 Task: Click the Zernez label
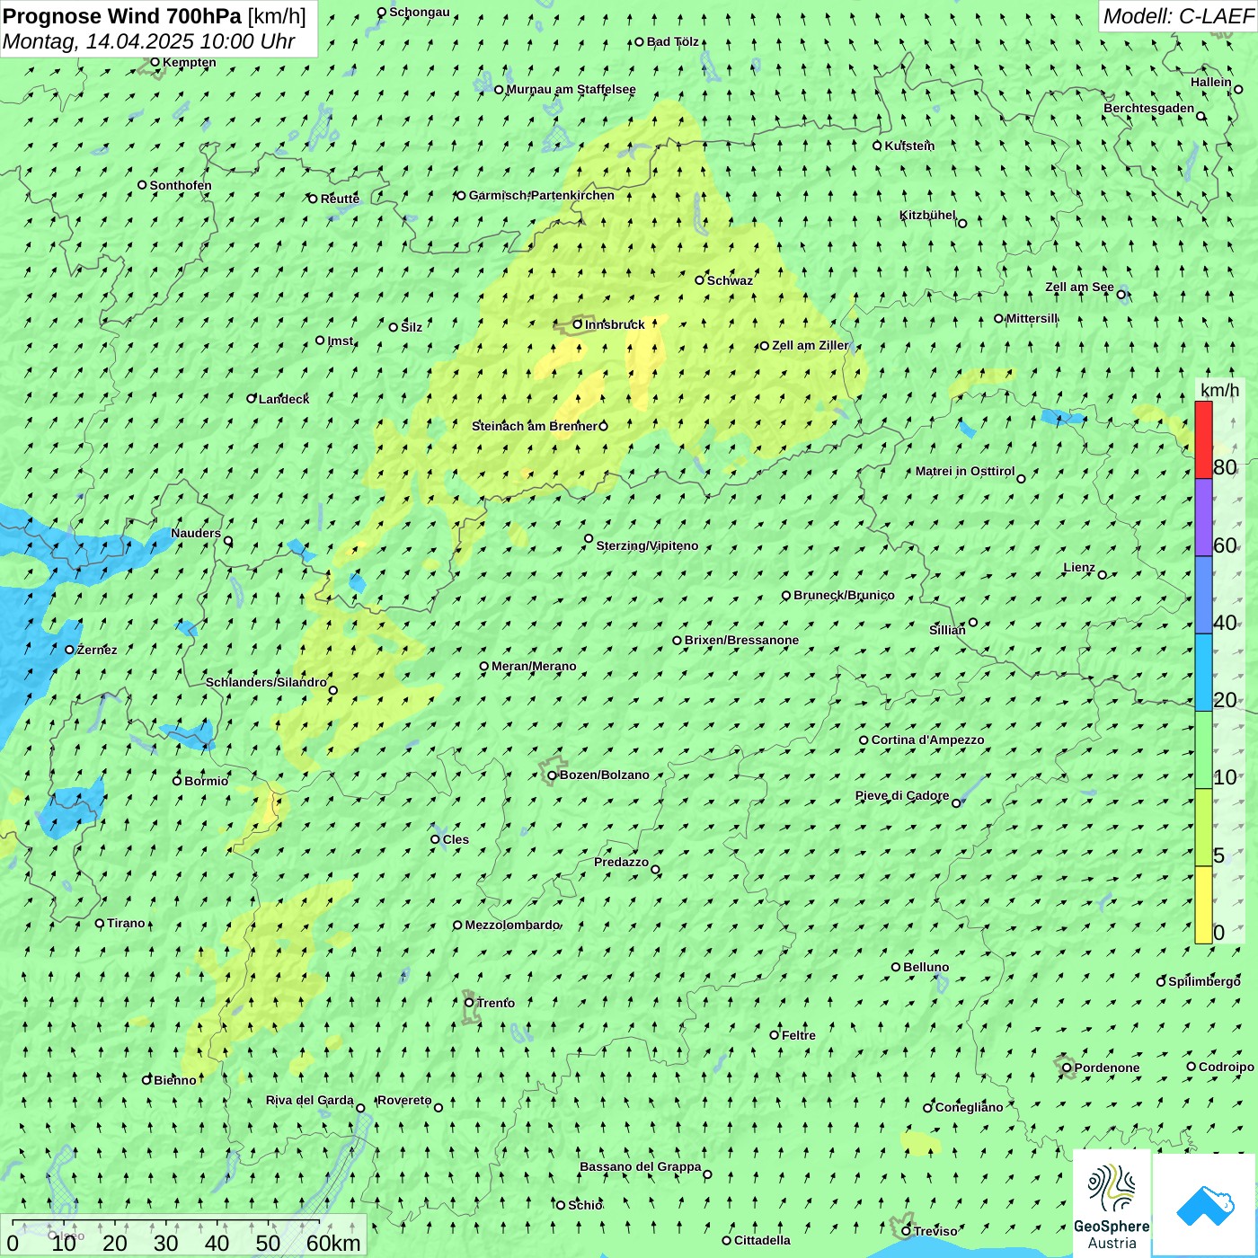(97, 650)
